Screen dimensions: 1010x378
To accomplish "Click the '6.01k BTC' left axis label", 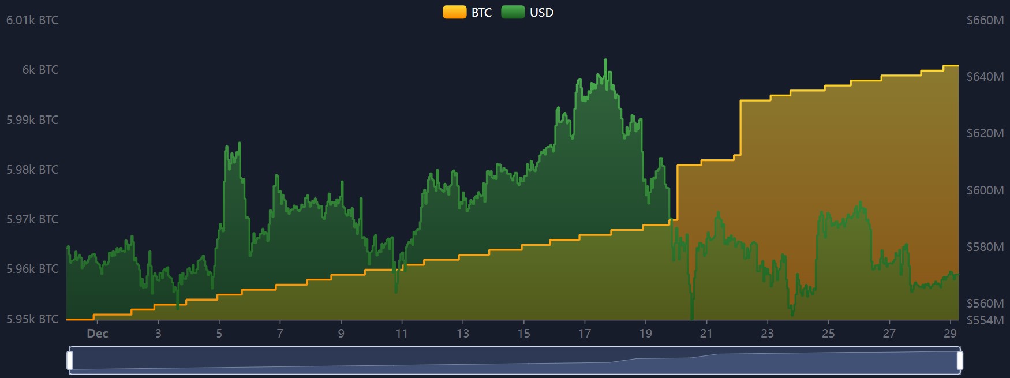I will 32,20.
